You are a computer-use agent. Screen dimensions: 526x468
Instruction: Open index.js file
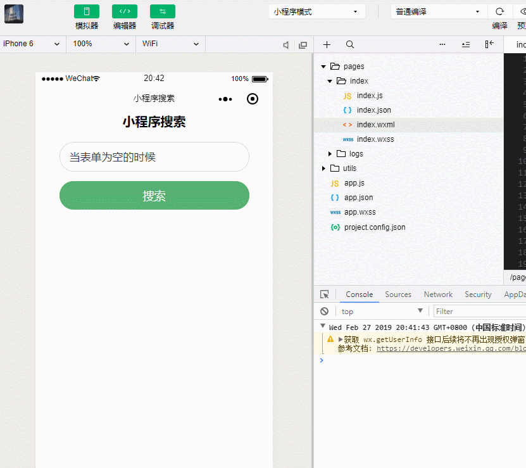point(370,96)
